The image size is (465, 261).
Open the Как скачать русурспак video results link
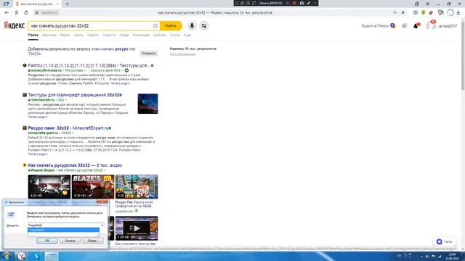click(x=75, y=165)
